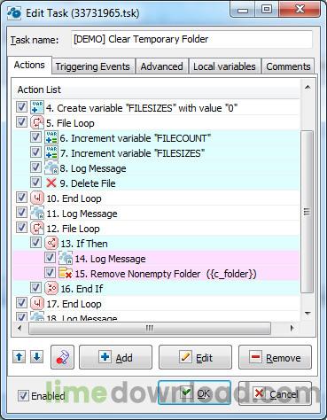Image resolution: width=327 pixels, height=420 pixels.
Task: Click the Remove Nonempty Folder icon
Action: pos(66,274)
